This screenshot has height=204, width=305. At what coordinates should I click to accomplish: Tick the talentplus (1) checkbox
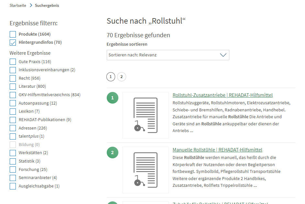click(13, 136)
